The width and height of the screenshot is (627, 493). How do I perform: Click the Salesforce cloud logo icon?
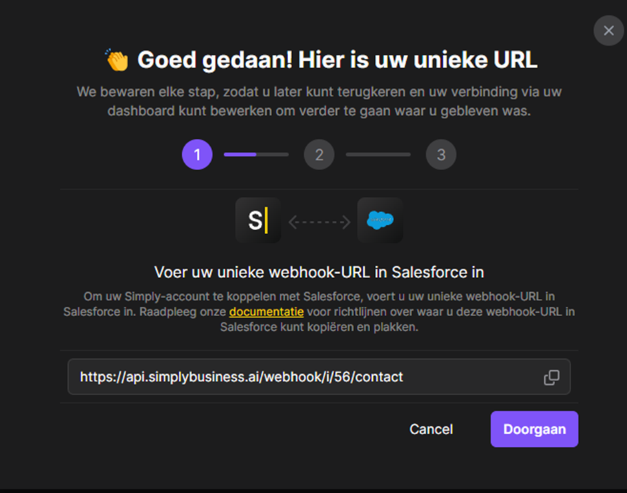pyautogui.click(x=380, y=220)
